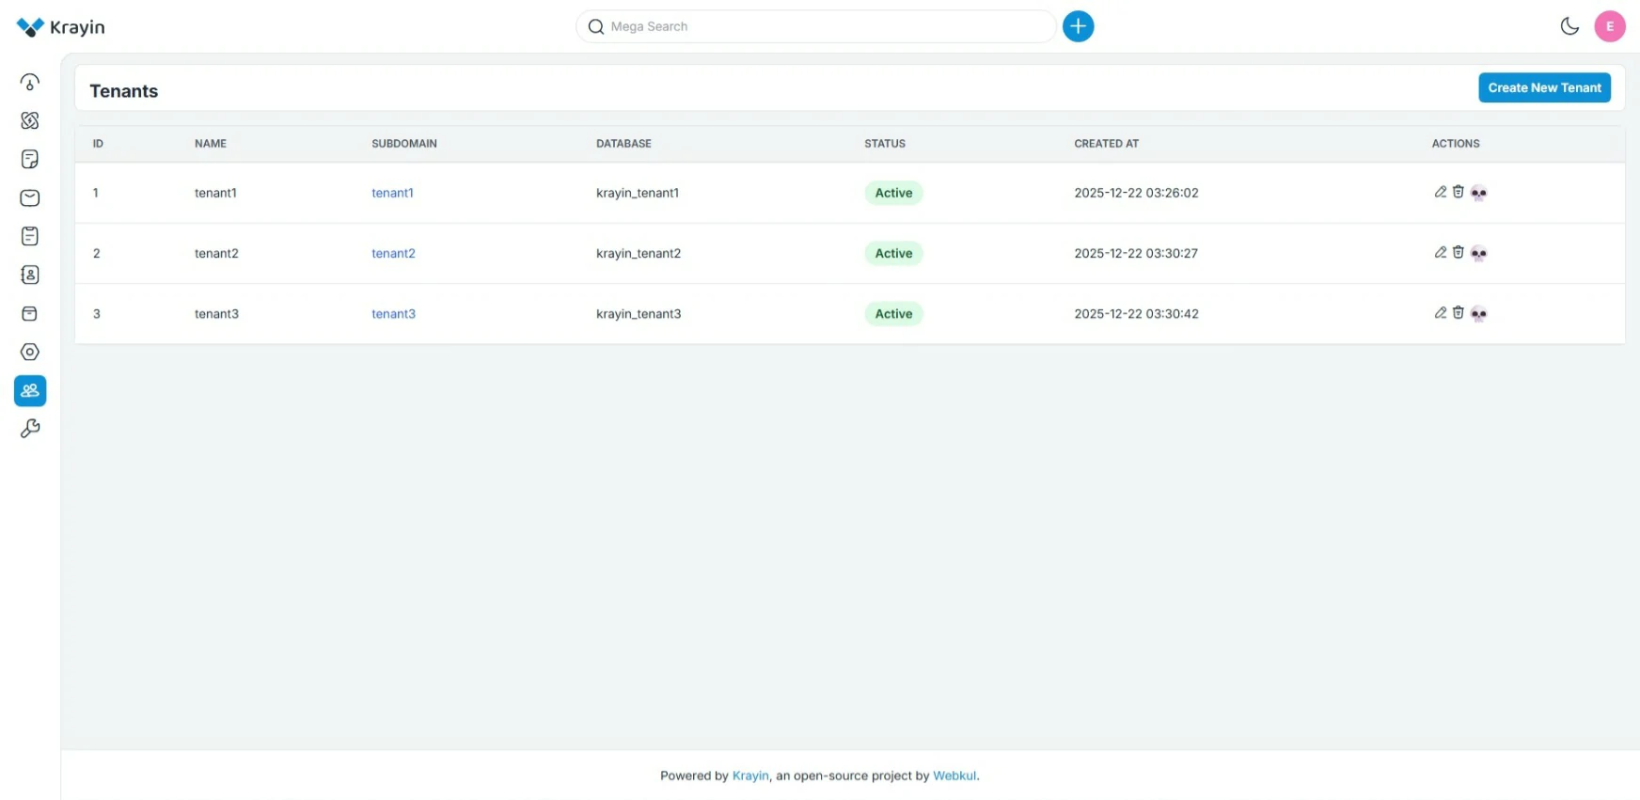Click the date 2025-12-22 03:30:42
The width and height of the screenshot is (1640, 800).
1136,314
